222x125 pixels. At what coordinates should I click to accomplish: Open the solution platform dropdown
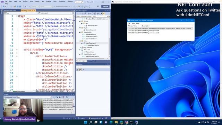pos(46,7)
